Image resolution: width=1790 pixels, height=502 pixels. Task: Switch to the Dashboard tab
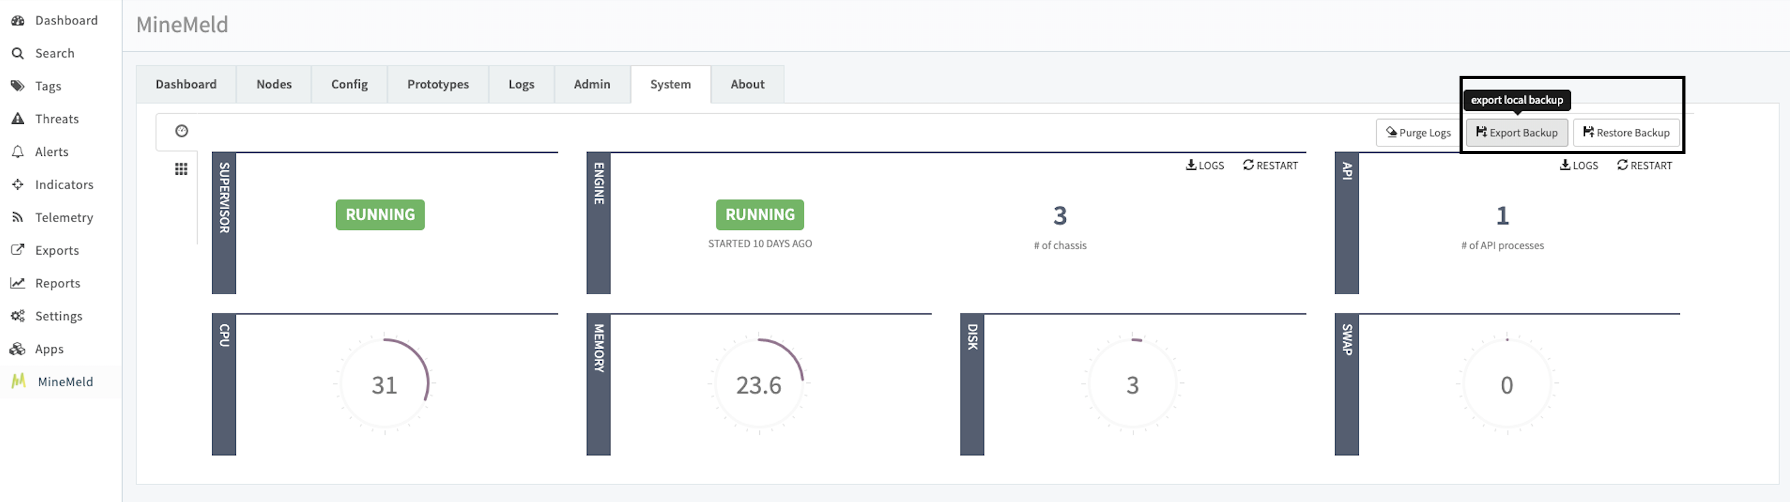coord(187,84)
